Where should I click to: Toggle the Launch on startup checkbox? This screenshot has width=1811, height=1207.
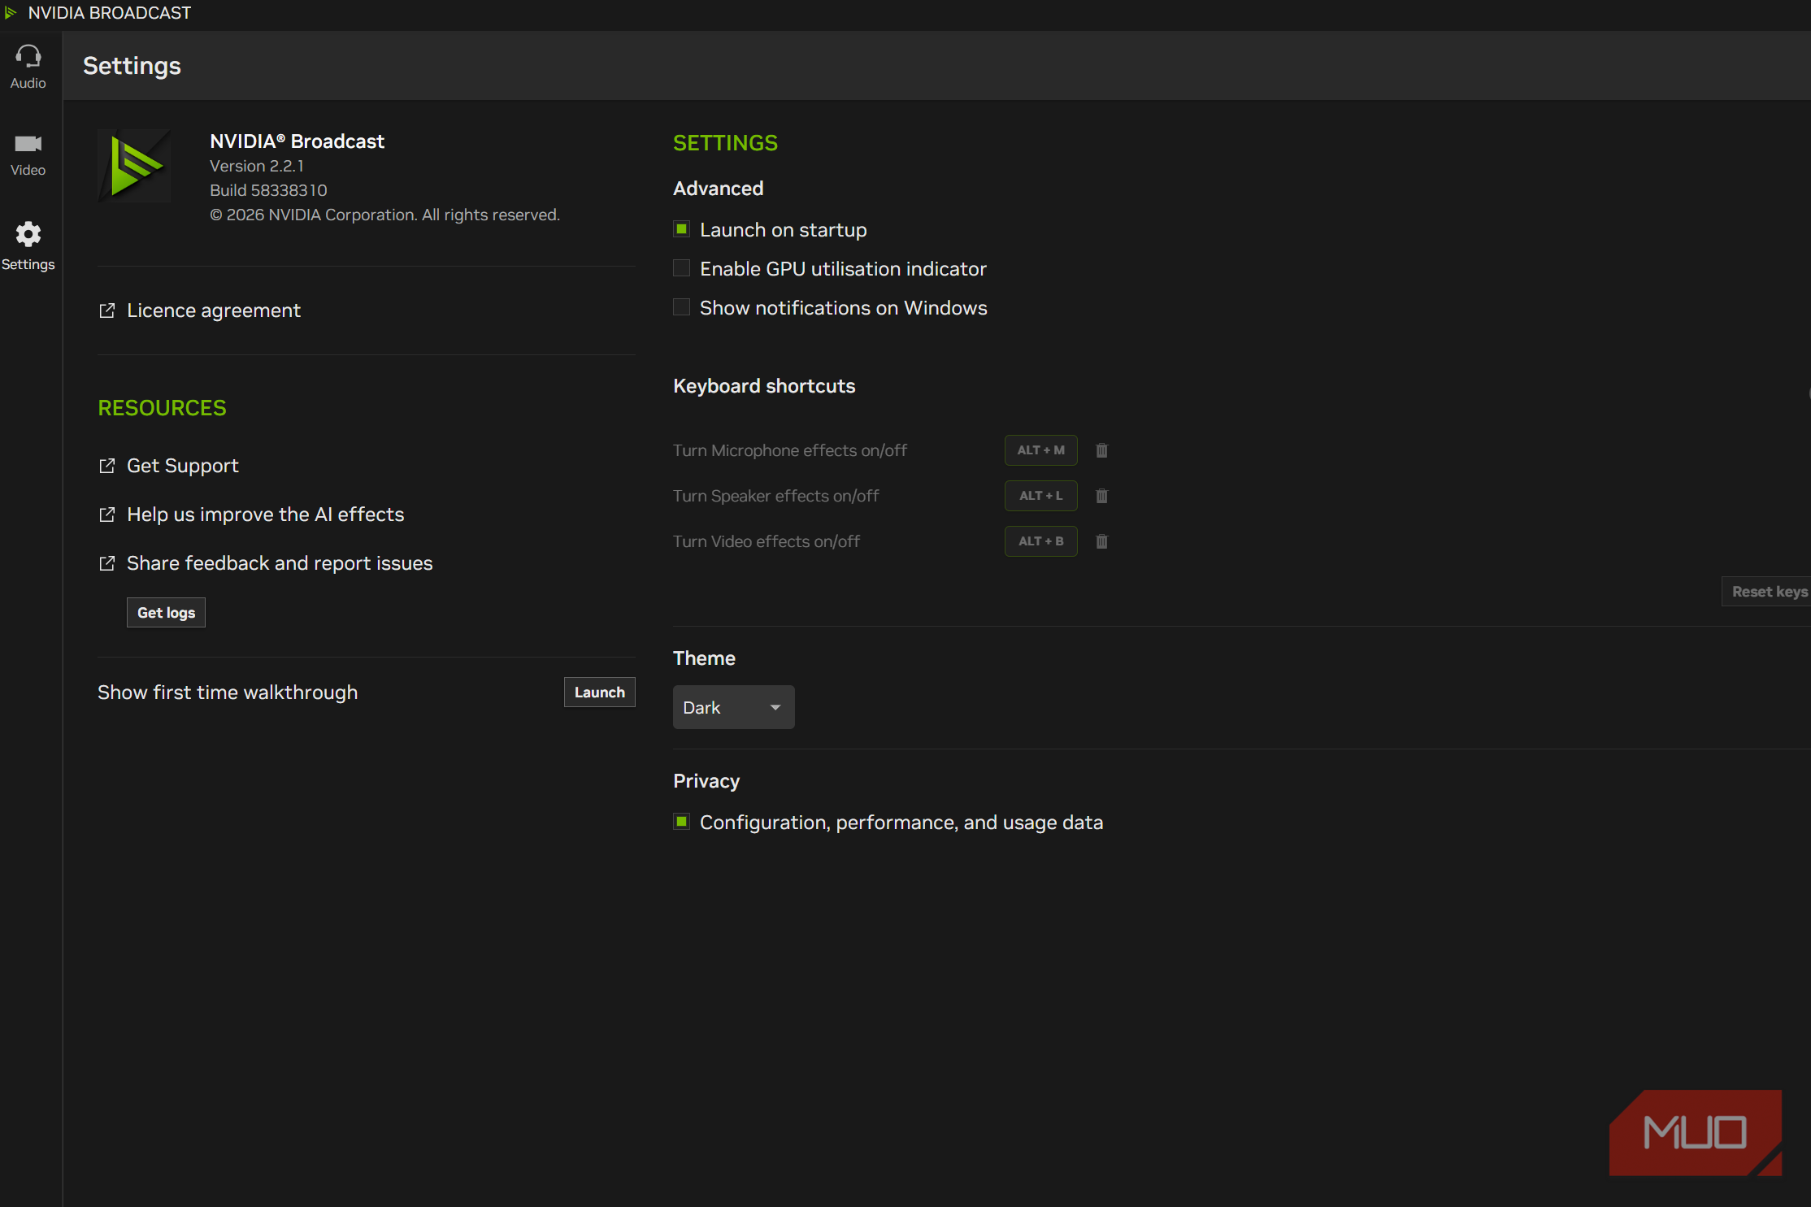tap(682, 229)
